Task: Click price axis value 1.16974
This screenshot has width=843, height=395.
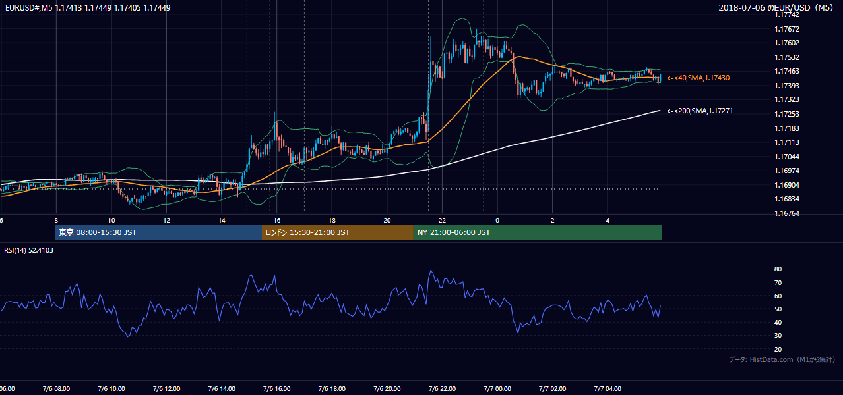Action: coord(787,171)
